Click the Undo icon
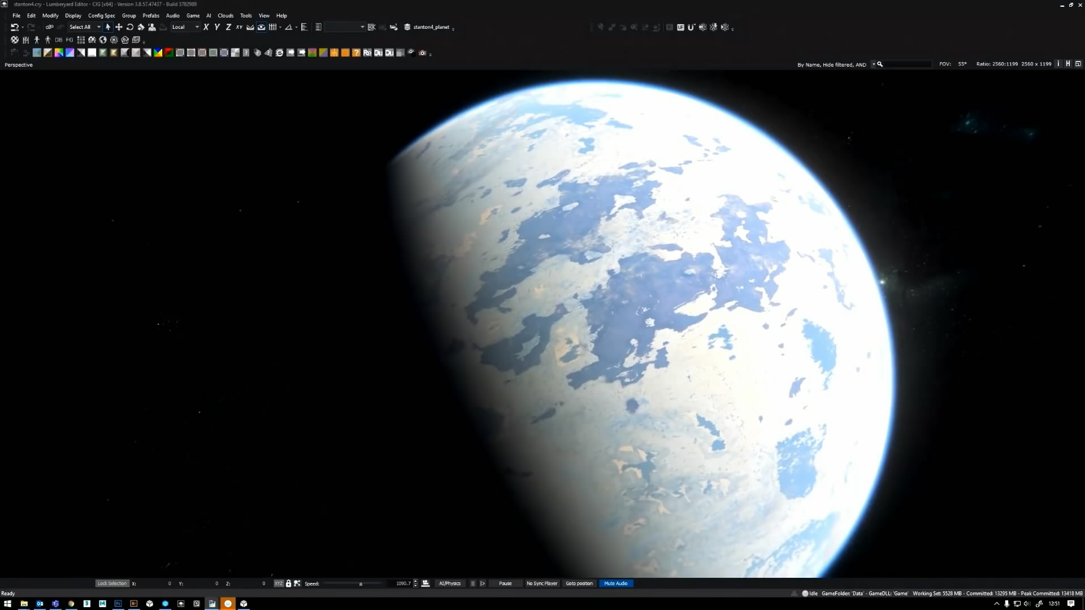 point(14,27)
